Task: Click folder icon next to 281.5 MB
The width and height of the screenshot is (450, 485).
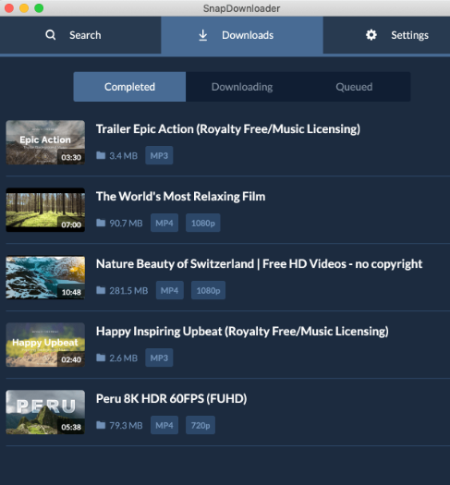Action: pos(101,290)
